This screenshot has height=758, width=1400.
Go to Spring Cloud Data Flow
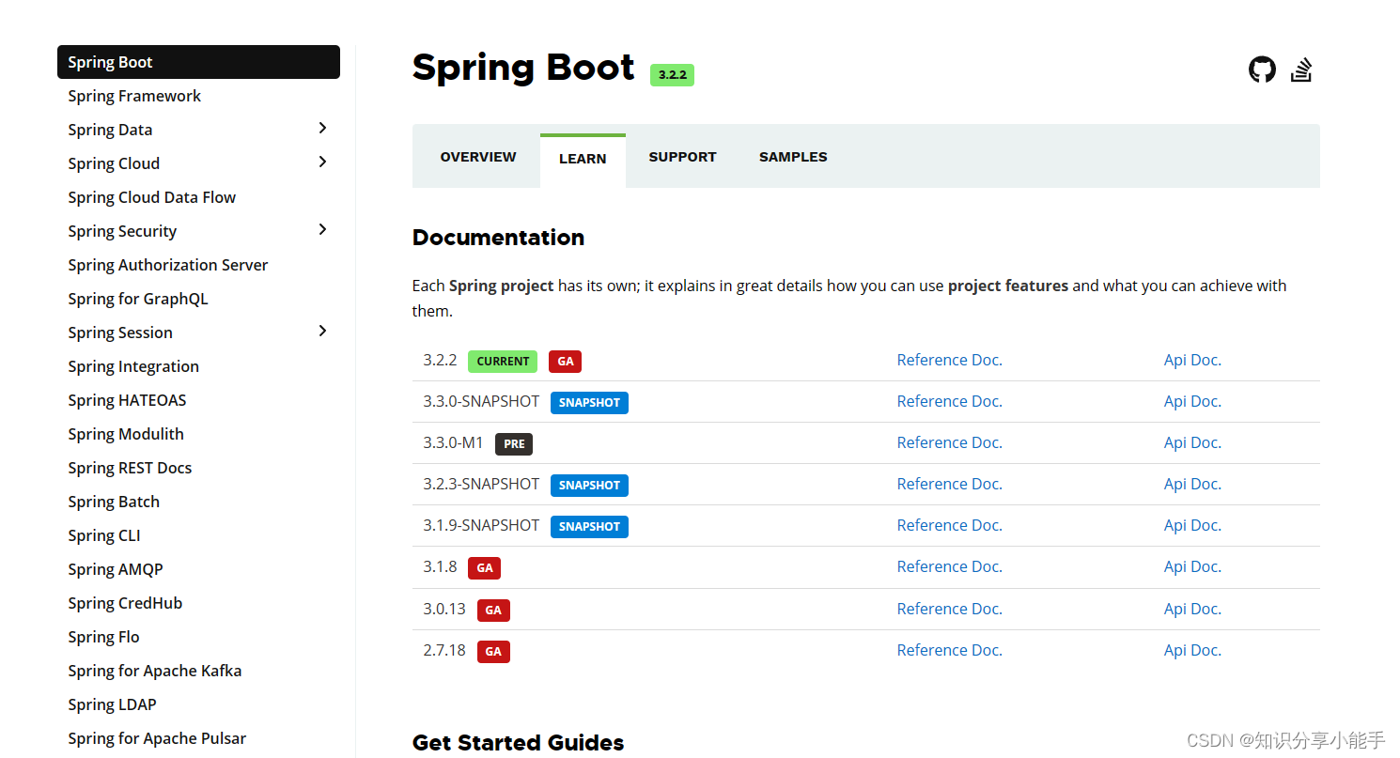[151, 197]
